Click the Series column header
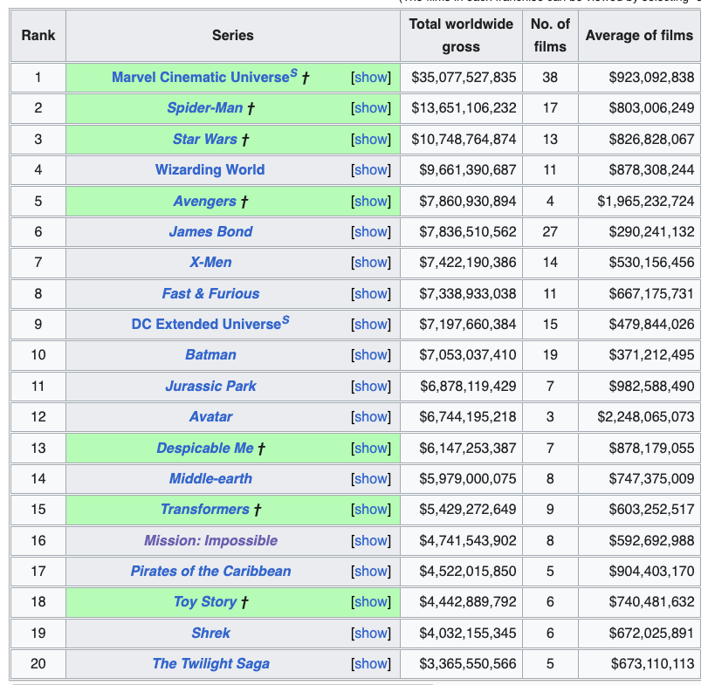This screenshot has height=685, width=708. click(x=233, y=35)
